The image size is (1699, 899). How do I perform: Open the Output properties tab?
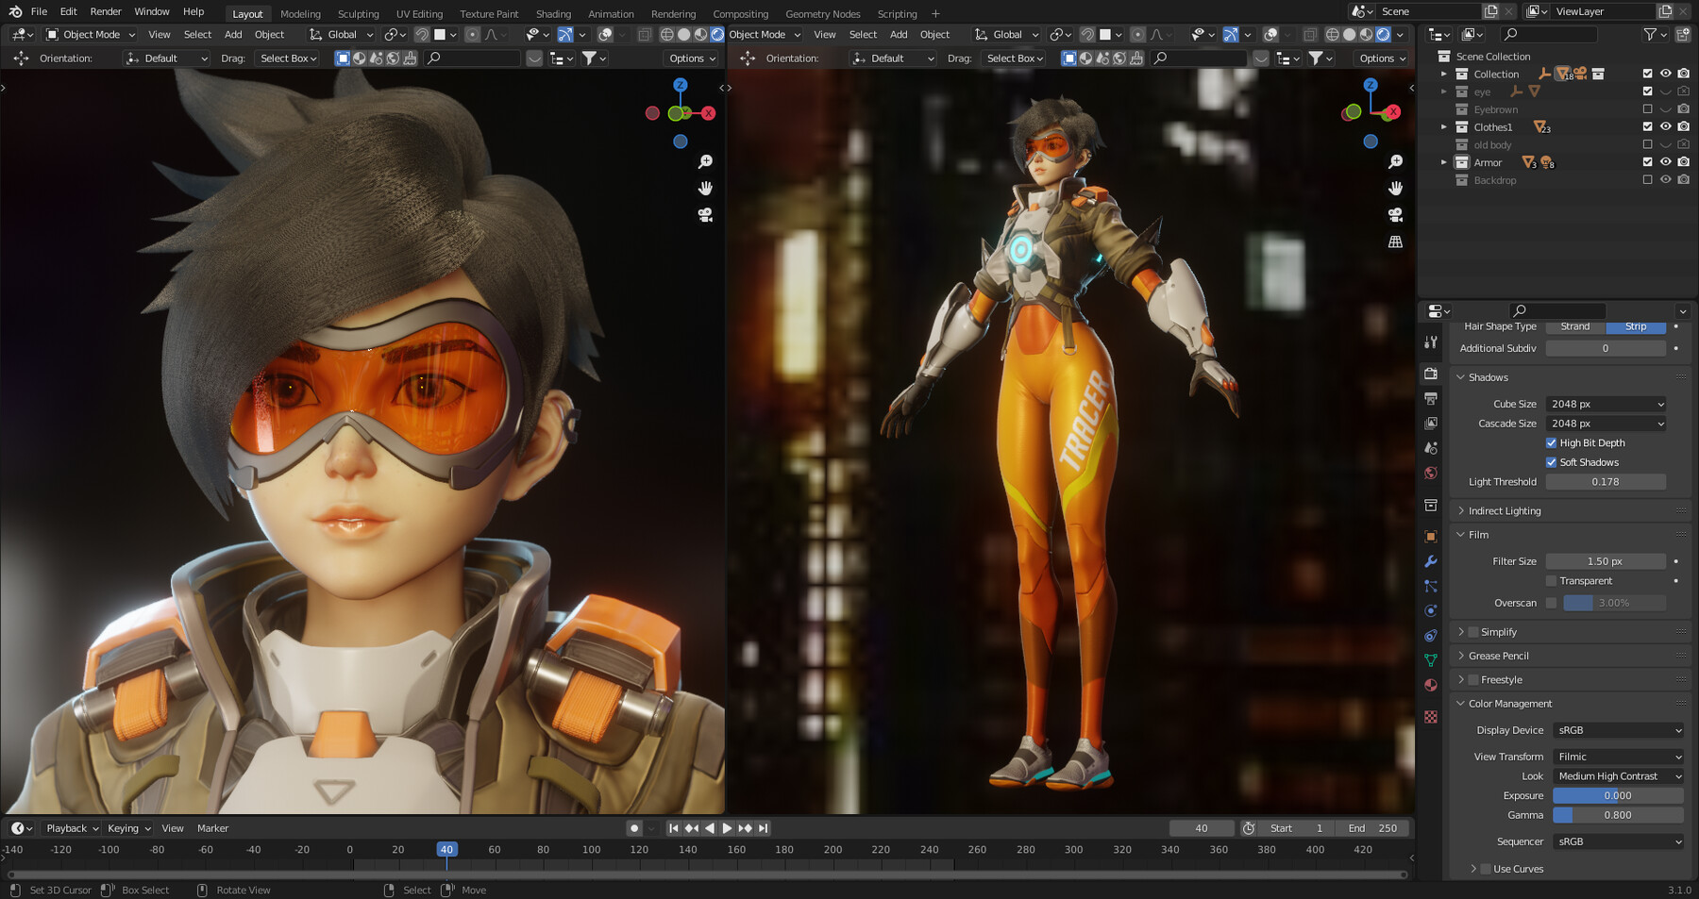(1431, 398)
